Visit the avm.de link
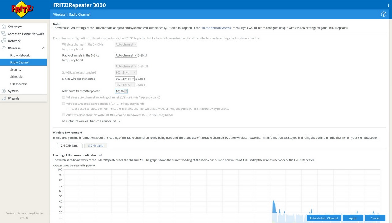392x223 pixels. [x=24, y=218]
